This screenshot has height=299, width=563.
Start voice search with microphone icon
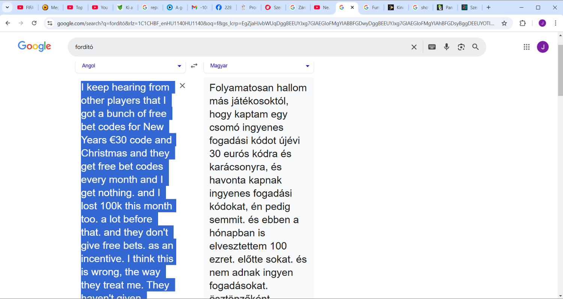point(446,47)
